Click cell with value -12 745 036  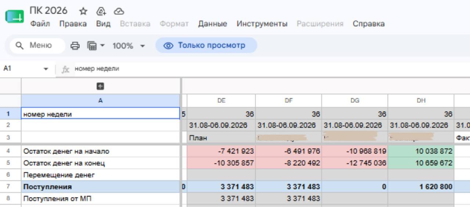[355, 163]
